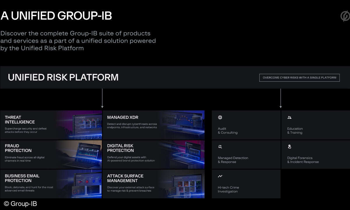
Task: Click the Audit & Consulting icon
Action: coord(220,117)
